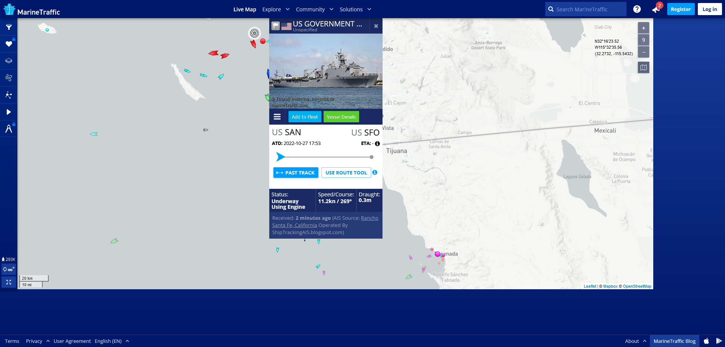
Task: Click the MarineTraffic logo
Action: tap(32, 10)
